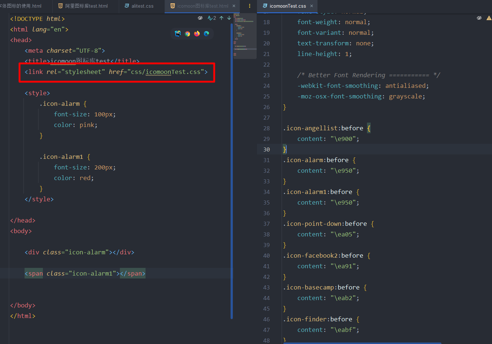Click content "\ea91" value

(343, 266)
